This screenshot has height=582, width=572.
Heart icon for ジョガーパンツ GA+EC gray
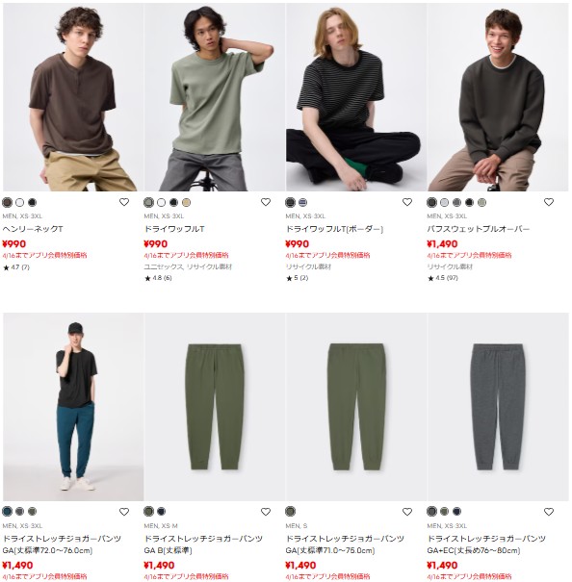pyautogui.click(x=549, y=512)
